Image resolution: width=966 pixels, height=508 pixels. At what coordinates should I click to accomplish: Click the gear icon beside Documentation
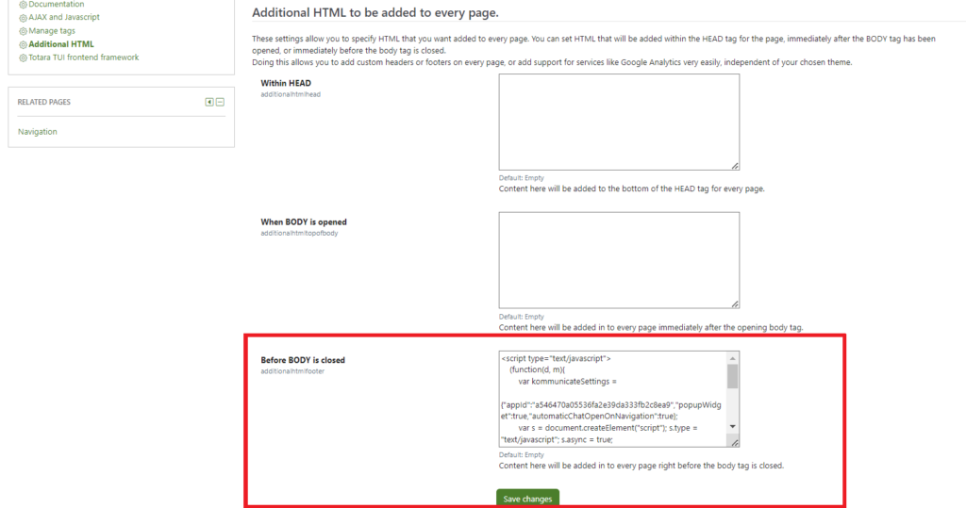coord(23,5)
